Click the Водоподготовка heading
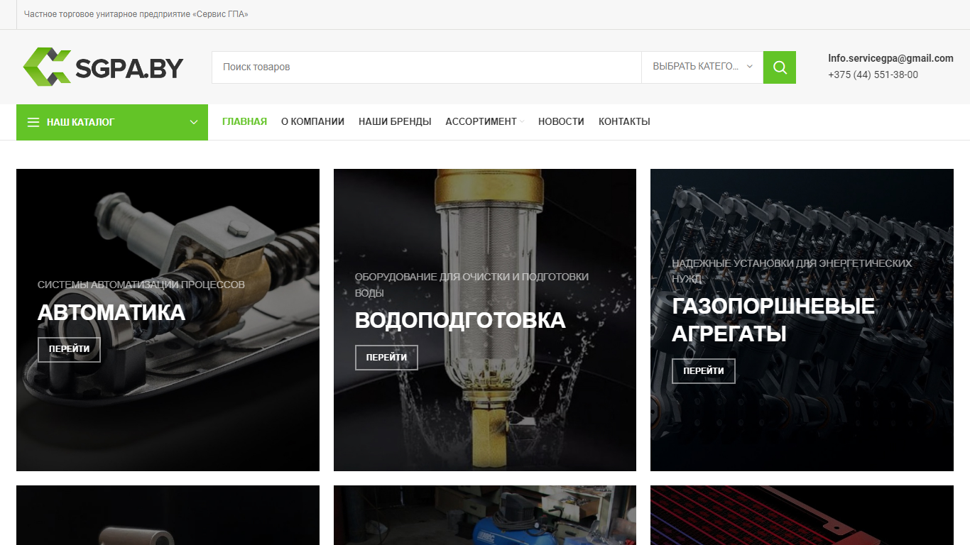The width and height of the screenshot is (970, 545). [x=460, y=320]
